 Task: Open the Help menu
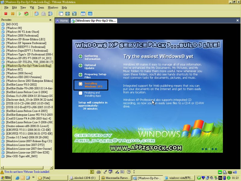pyautogui.click(x=64, y=8)
